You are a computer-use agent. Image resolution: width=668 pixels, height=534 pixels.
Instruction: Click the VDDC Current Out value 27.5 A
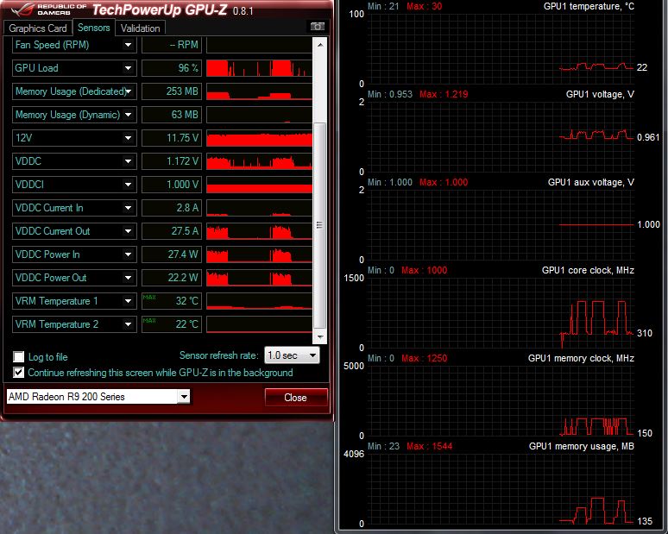pyautogui.click(x=172, y=231)
